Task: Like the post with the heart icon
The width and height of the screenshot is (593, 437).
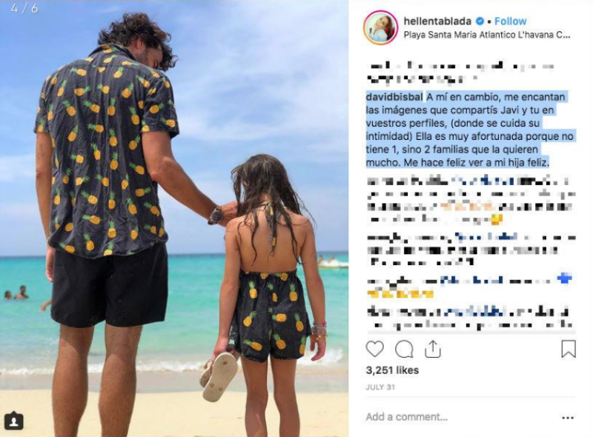Action: [375, 350]
